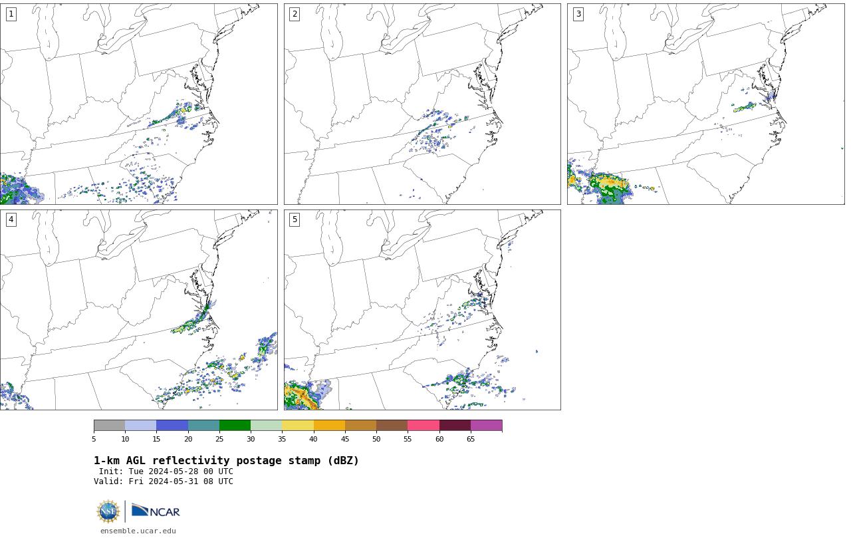Image resolution: width=851 pixels, height=538 pixels.
Task: Click the colorbar tick label 65
Action: [x=471, y=439]
